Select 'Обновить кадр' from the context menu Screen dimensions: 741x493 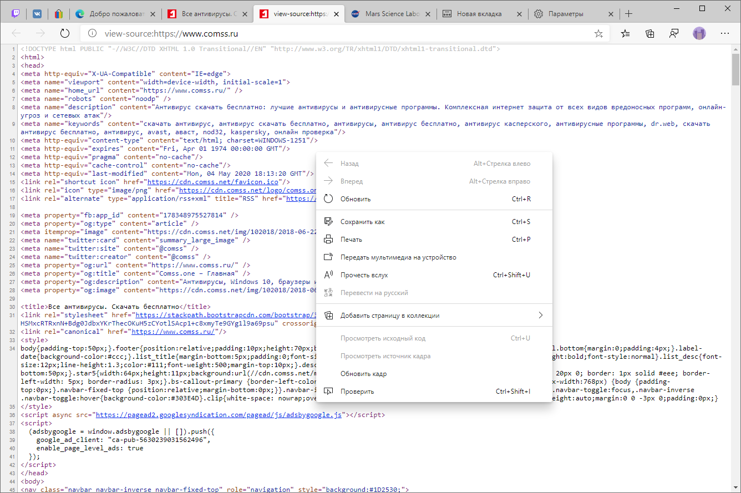434,374
